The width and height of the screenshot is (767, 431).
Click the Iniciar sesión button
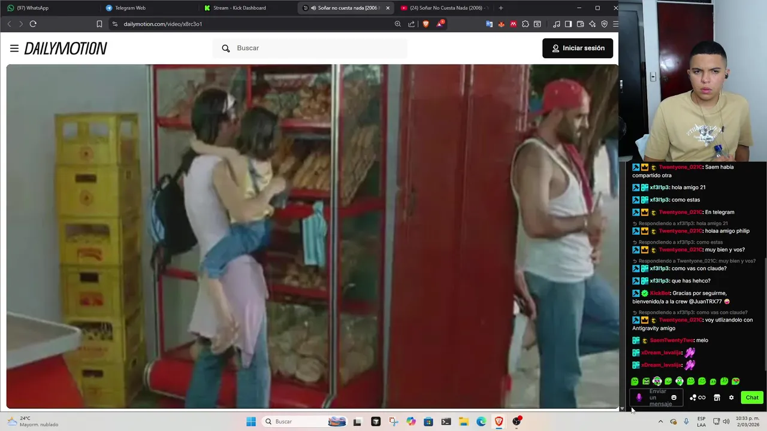[578, 48]
